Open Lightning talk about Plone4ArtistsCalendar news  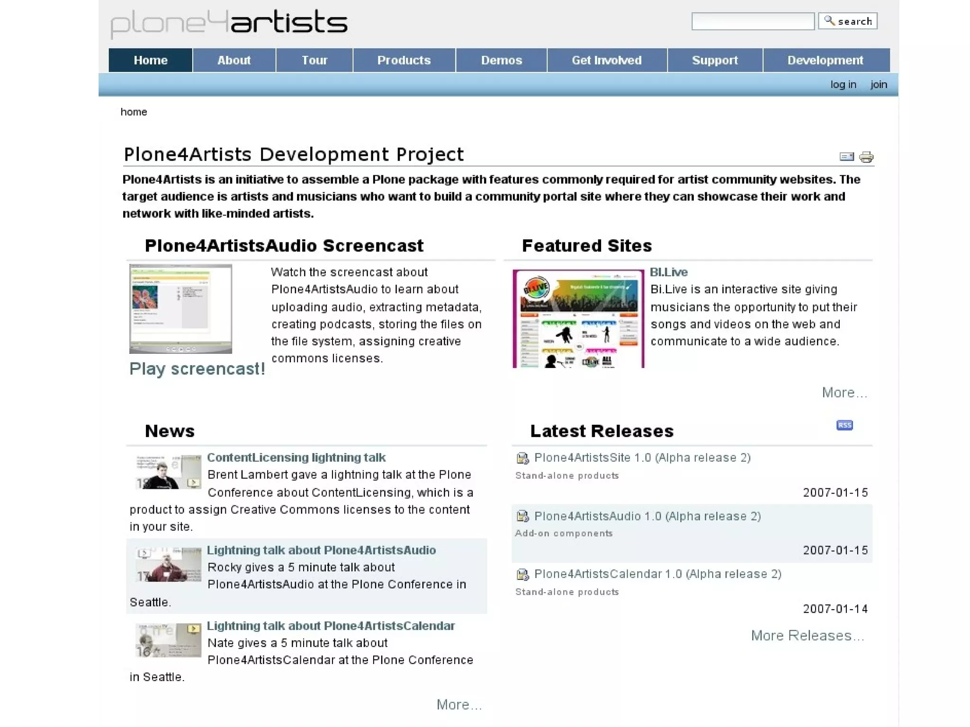(331, 626)
